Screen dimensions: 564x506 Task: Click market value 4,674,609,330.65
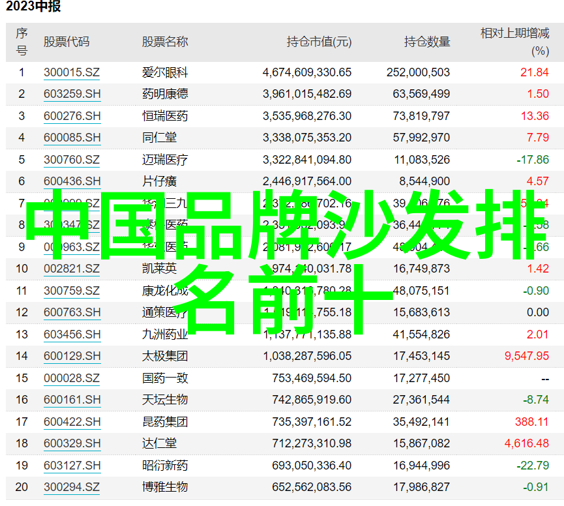pyautogui.click(x=307, y=72)
